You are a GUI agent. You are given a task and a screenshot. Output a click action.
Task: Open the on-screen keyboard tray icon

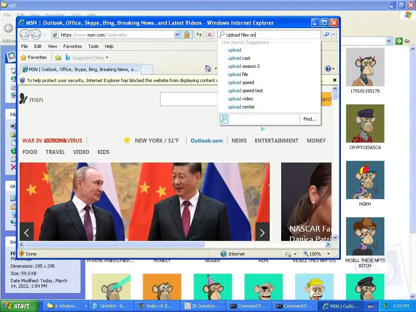click(x=370, y=306)
